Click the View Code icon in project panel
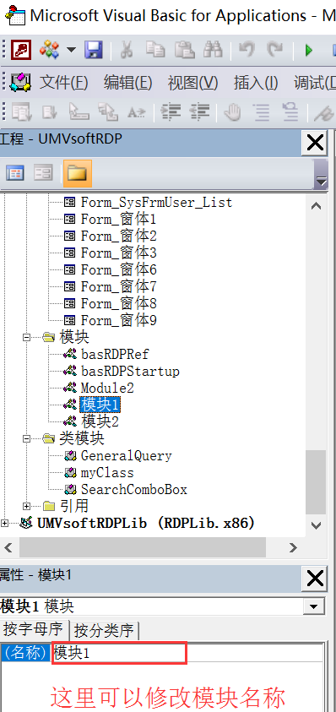Image resolution: width=336 pixels, height=712 pixels. [x=16, y=173]
